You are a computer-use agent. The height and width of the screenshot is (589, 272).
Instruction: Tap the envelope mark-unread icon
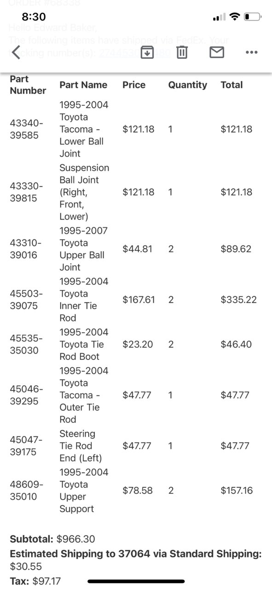click(217, 52)
